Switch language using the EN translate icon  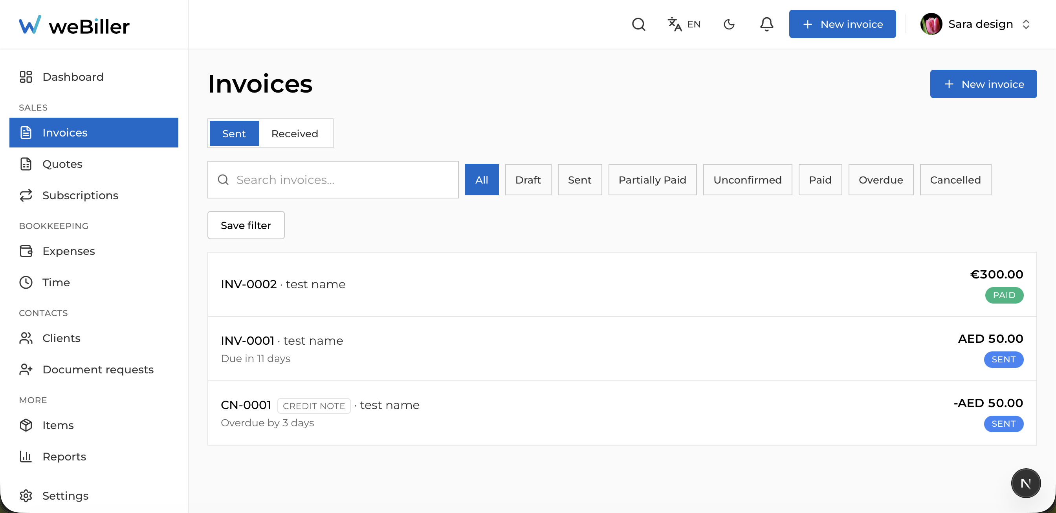tap(684, 24)
